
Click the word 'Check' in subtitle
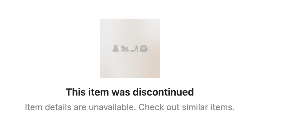pyautogui.click(x=151, y=107)
